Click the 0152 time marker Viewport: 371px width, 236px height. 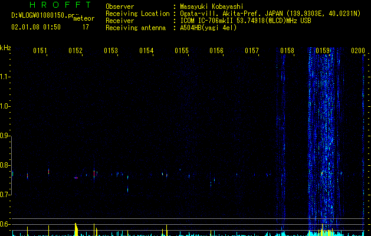coord(75,51)
